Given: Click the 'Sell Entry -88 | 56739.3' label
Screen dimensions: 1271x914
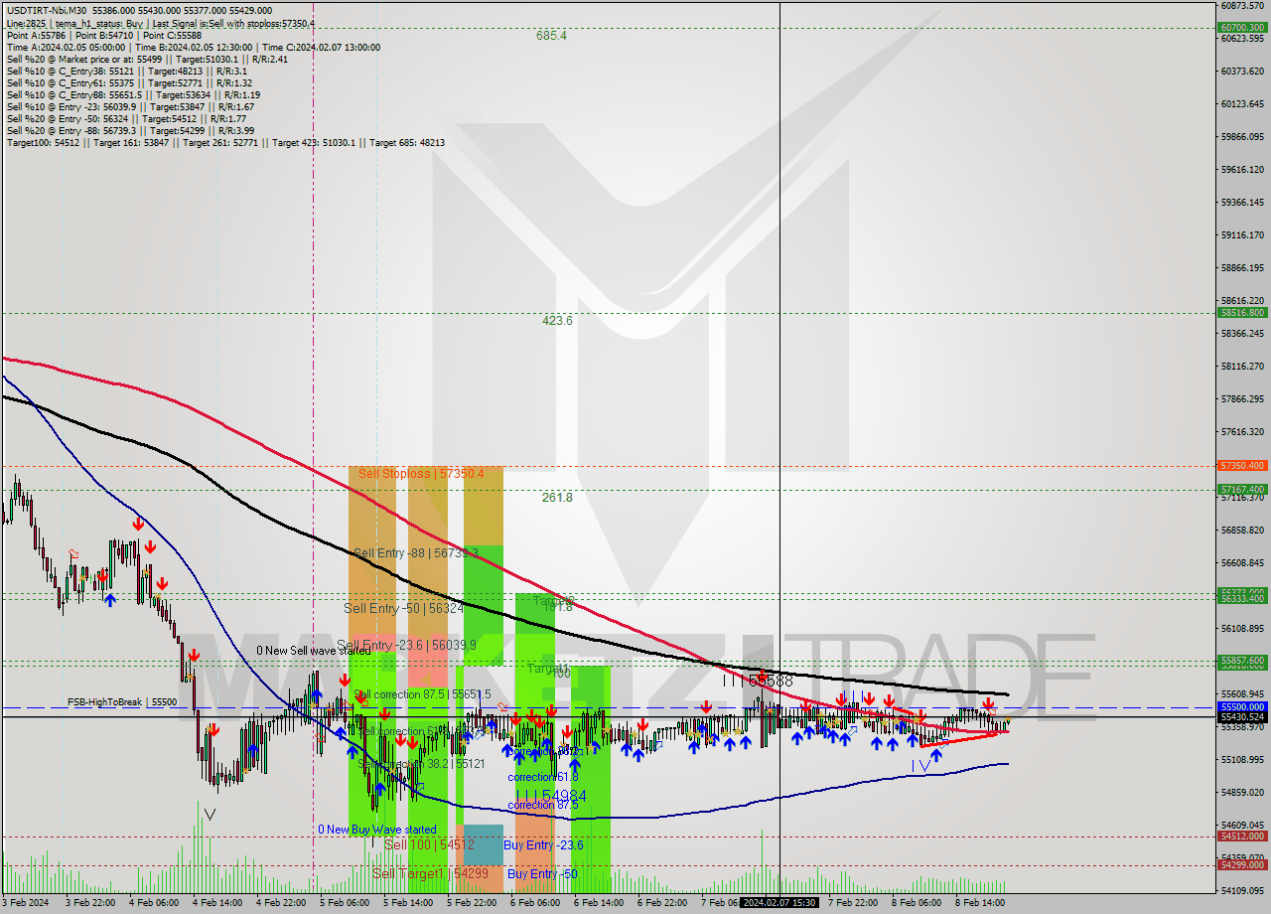Looking at the screenshot, I should (x=415, y=553).
